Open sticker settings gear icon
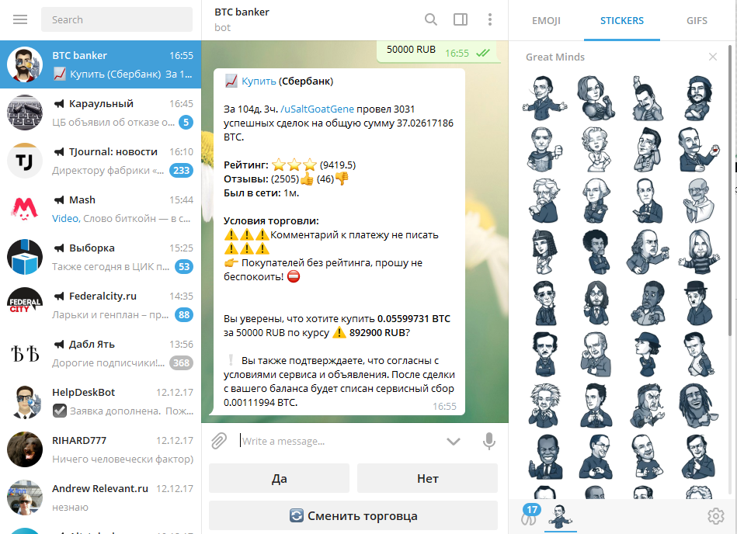This screenshot has width=737, height=534. coord(715,515)
